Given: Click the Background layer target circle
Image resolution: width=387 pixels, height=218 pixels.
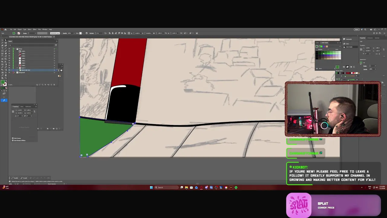Looking at the screenshot, I should click(x=54, y=73).
